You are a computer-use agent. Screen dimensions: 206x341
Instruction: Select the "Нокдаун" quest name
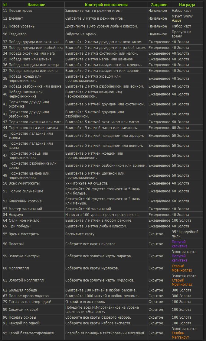click(x=16, y=215)
